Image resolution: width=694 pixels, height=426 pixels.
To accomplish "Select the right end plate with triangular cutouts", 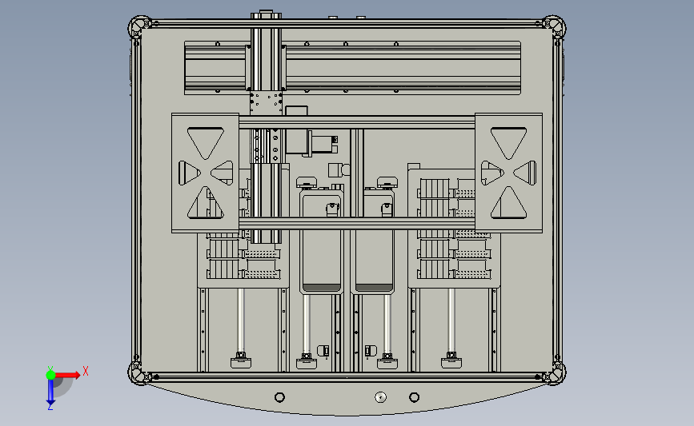I will pyautogui.click(x=508, y=173).
